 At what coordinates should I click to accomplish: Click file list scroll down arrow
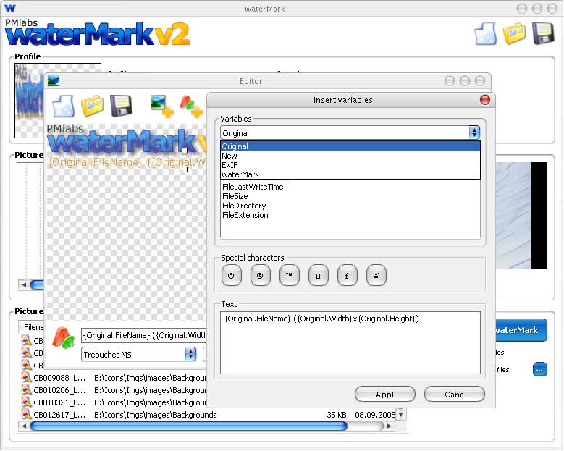coord(400,414)
